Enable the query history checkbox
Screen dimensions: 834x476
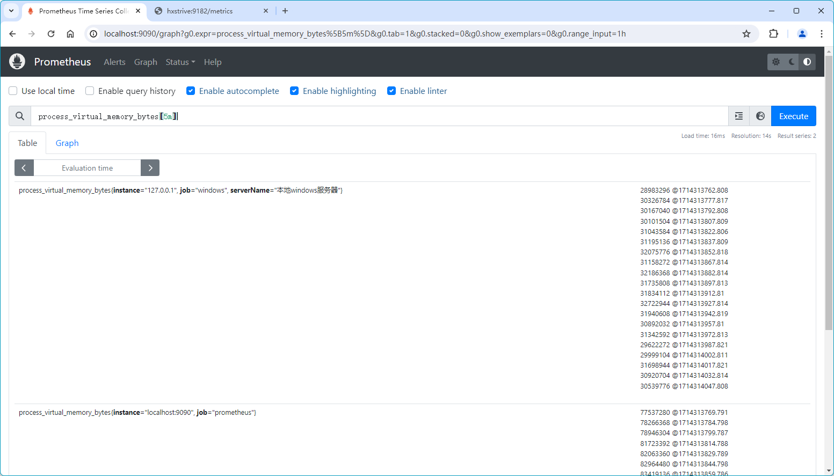tap(90, 91)
